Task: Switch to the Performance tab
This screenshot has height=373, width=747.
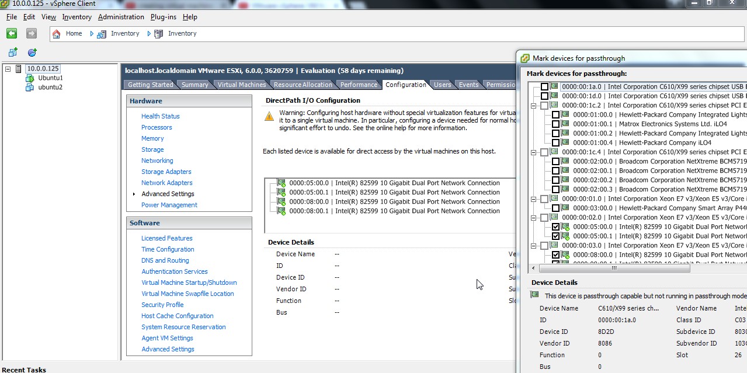Action: coord(359,85)
